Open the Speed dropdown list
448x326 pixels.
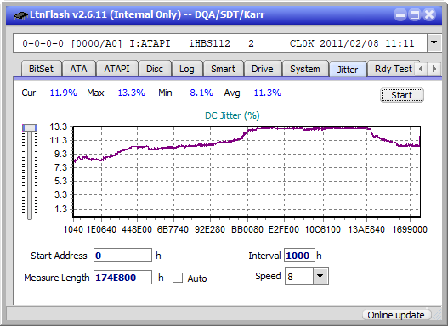tap(320, 276)
